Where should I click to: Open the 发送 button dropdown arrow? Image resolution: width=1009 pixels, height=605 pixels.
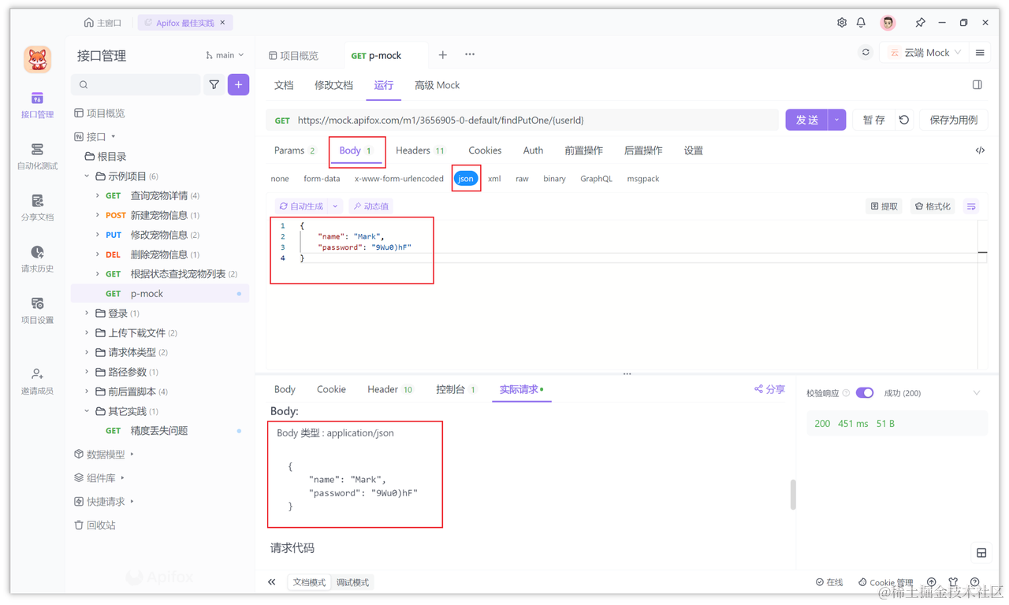click(x=836, y=119)
